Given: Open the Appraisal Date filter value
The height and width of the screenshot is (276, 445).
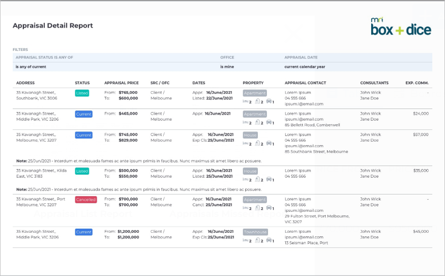Looking at the screenshot, I should point(305,67).
